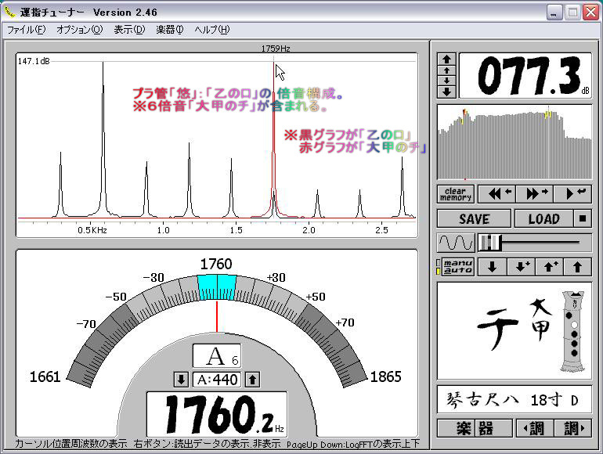
Task: Click the plain down arrow below the slider
Action: (x=492, y=267)
